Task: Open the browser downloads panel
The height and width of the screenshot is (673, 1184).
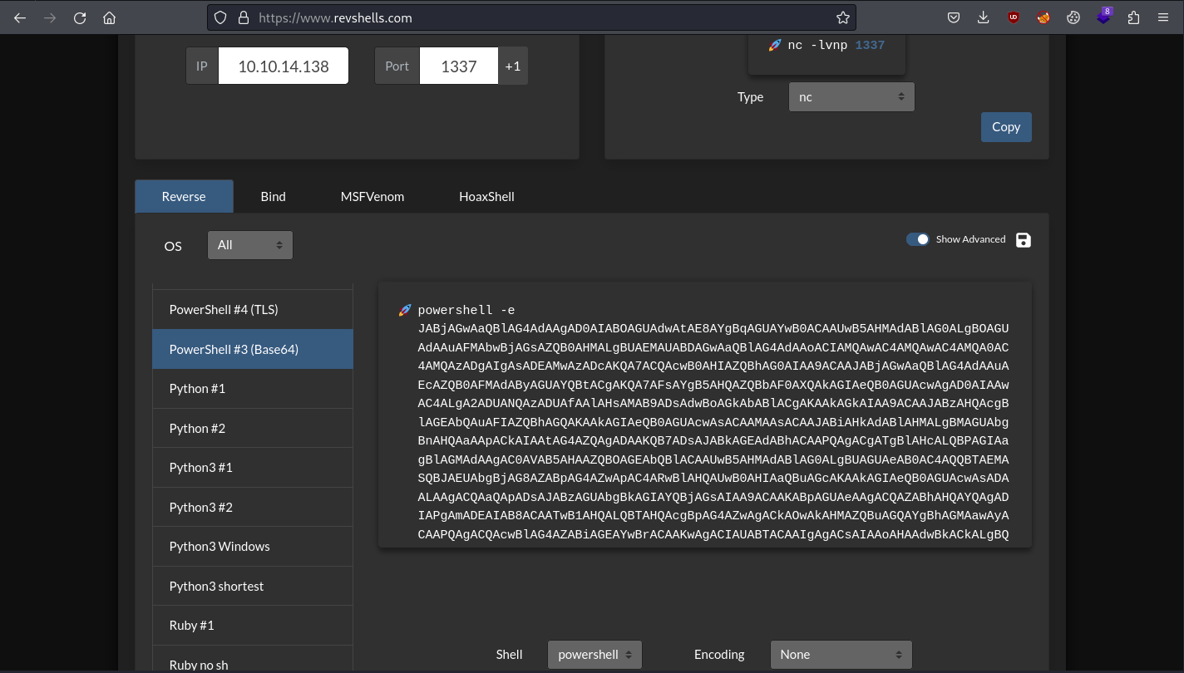Action: [x=984, y=17]
